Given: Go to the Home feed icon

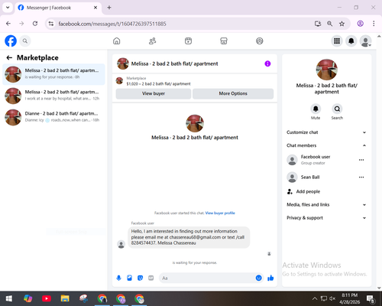Looking at the screenshot, I should pos(117,41).
